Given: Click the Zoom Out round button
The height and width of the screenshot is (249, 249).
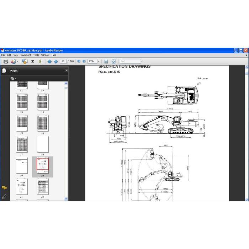Looking at the screenshot, I should 79,61.
